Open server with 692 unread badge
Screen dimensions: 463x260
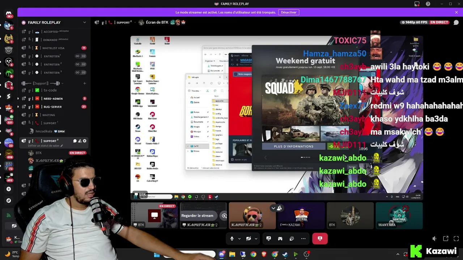coord(9,177)
